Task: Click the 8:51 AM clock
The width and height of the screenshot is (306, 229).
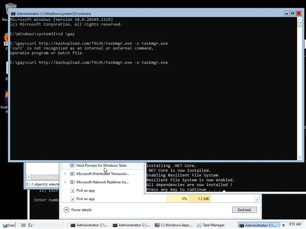Action: (x=295, y=224)
